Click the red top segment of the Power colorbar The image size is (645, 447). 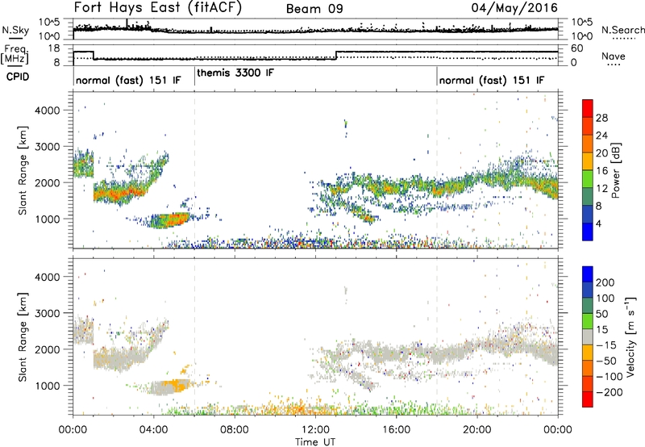(588, 108)
